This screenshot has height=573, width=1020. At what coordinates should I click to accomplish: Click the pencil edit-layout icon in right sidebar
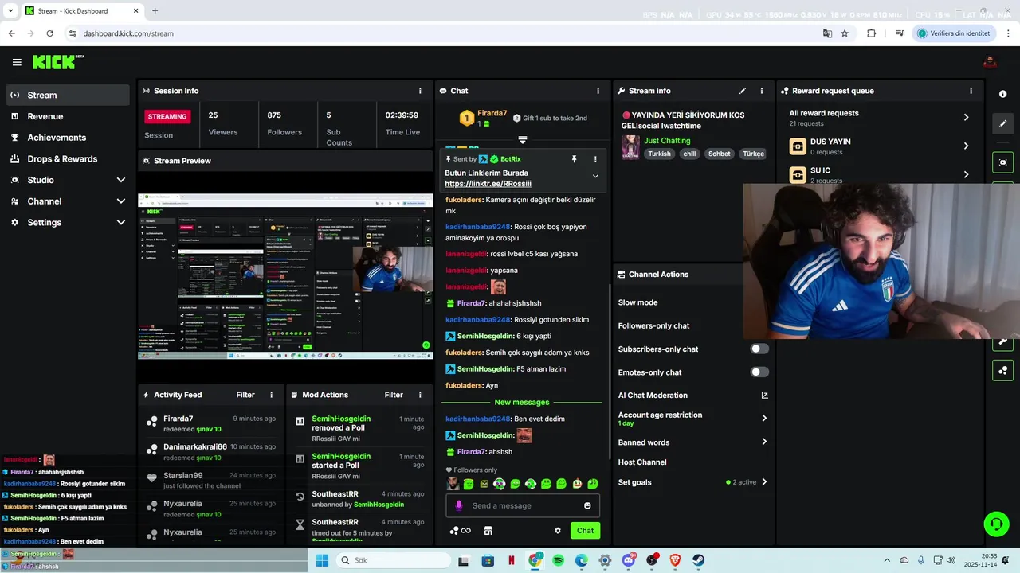(1002, 123)
